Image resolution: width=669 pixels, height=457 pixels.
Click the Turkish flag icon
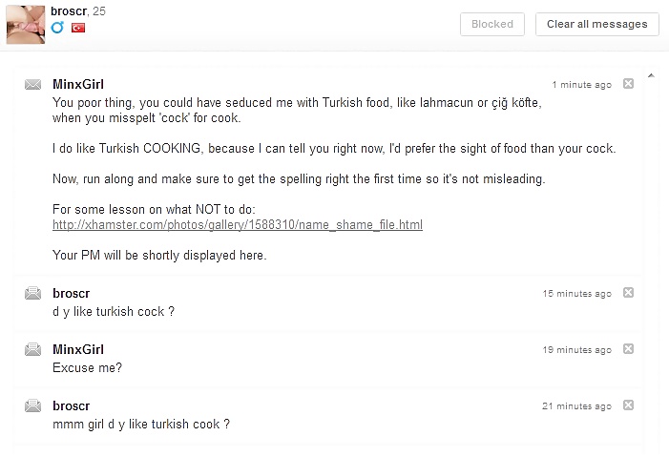click(78, 28)
